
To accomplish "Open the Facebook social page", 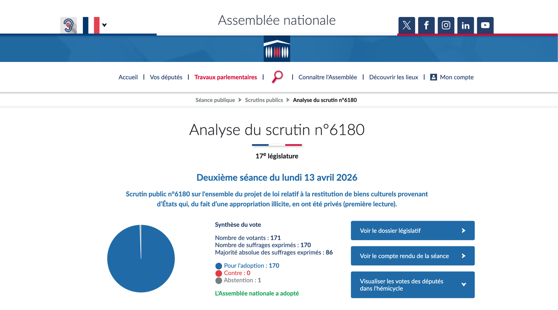I will click(426, 25).
